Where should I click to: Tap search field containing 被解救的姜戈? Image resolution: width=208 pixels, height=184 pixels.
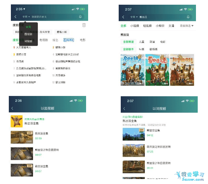pos(52,17)
